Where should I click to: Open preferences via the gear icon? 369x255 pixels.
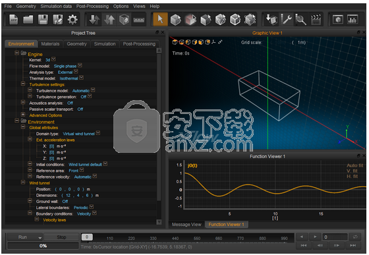click(72, 20)
